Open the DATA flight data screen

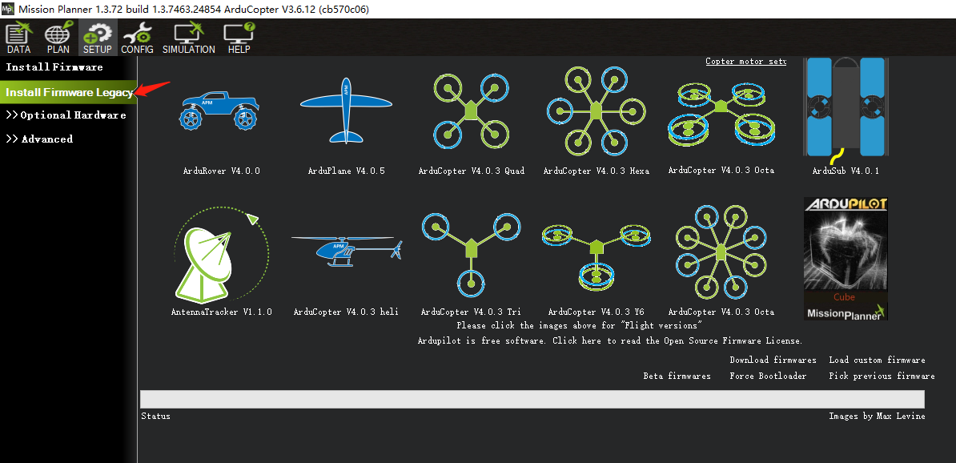pos(19,38)
